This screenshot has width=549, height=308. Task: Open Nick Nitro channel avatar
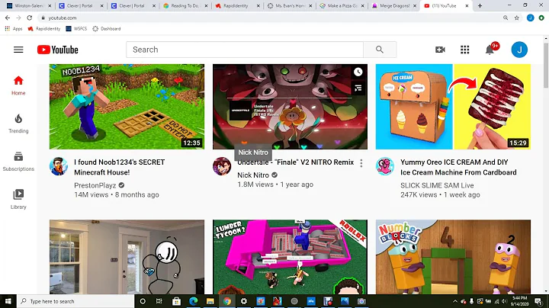point(222,166)
